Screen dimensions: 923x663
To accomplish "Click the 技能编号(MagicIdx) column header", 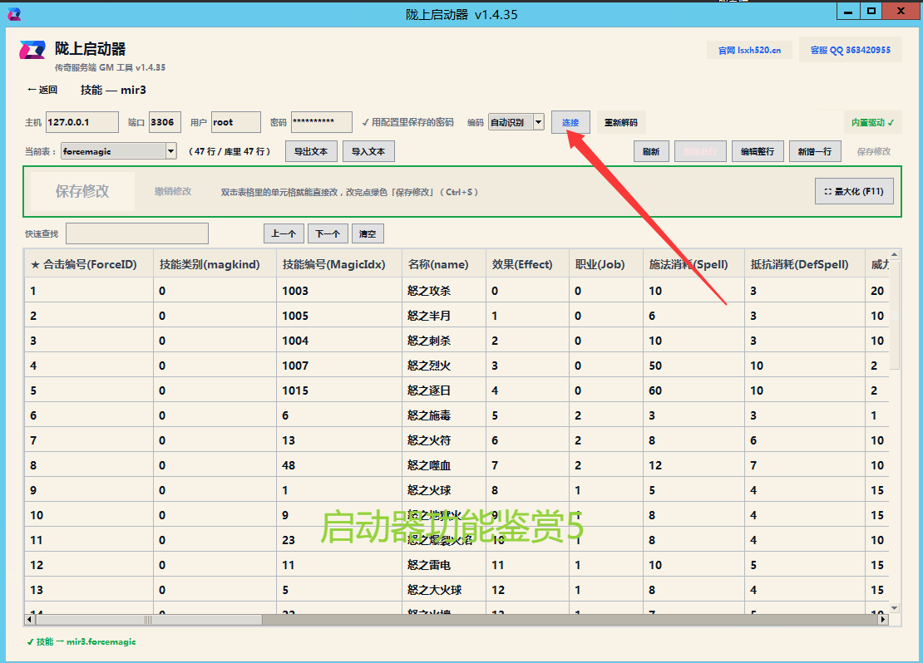I will 339,264.
